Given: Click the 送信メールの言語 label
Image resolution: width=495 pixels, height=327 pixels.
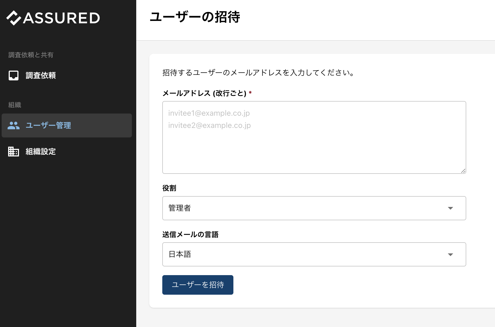Looking at the screenshot, I should pos(191,234).
